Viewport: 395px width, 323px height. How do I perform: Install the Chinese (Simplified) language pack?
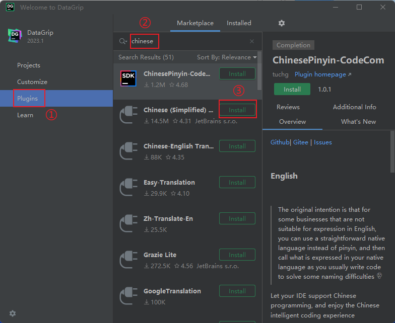(x=237, y=110)
